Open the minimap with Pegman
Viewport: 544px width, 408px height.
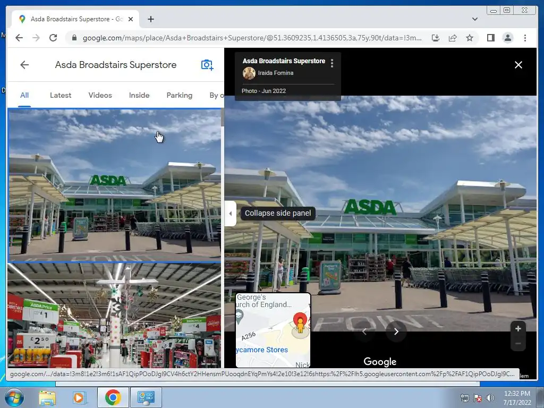coord(273,330)
